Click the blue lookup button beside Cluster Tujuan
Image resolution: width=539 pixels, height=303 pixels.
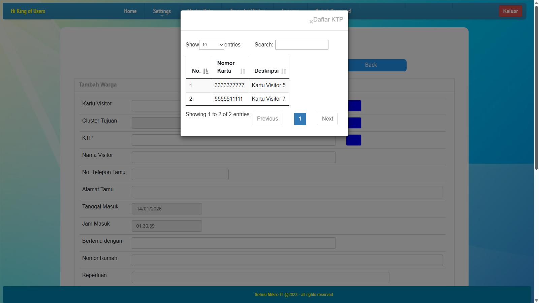354,123
